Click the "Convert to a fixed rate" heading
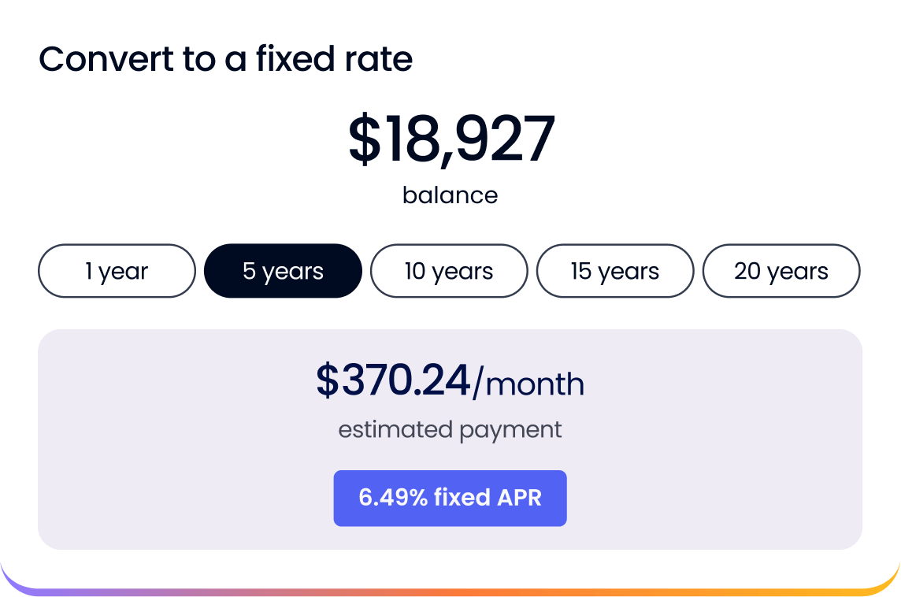This screenshot has height=597, width=901. [225, 59]
